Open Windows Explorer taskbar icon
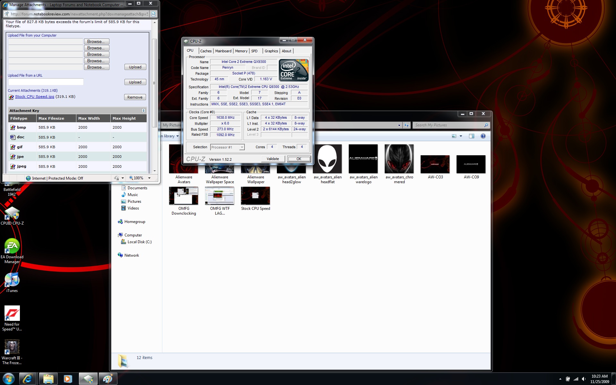Image resolution: width=616 pixels, height=385 pixels. click(x=48, y=379)
